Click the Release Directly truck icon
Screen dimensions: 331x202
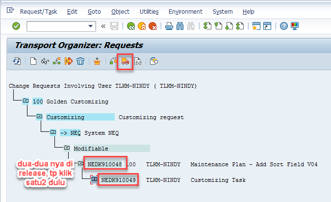coord(125,61)
